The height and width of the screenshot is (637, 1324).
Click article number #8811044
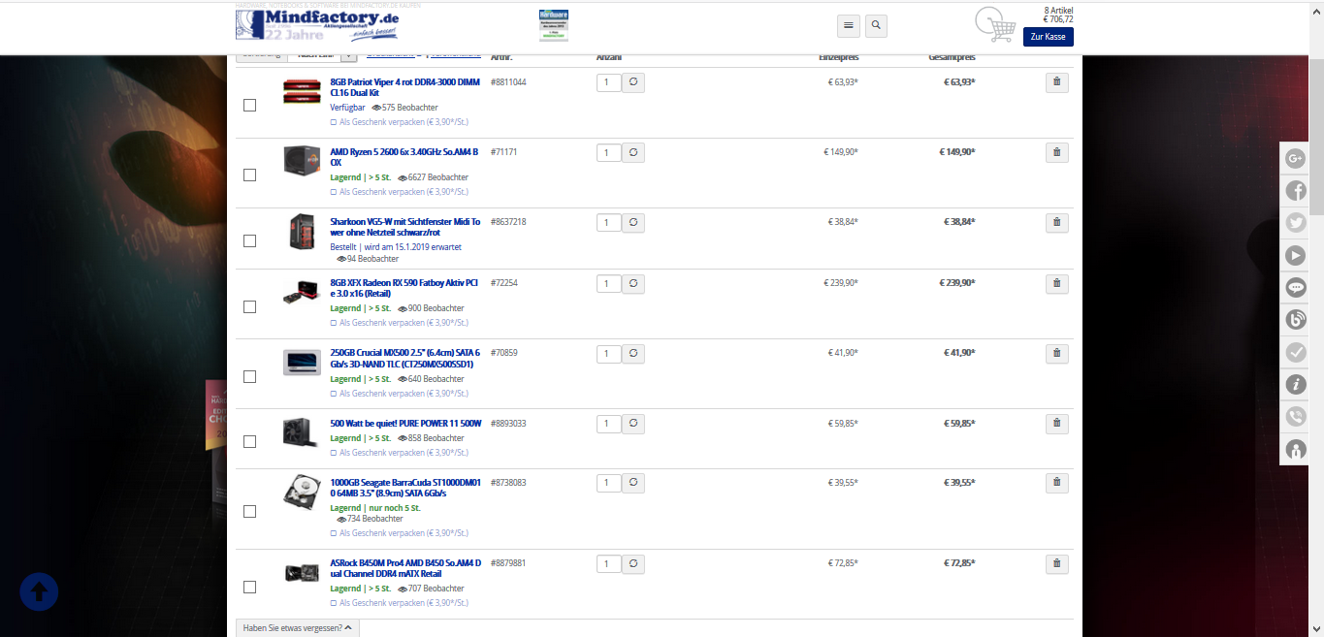pyautogui.click(x=508, y=82)
